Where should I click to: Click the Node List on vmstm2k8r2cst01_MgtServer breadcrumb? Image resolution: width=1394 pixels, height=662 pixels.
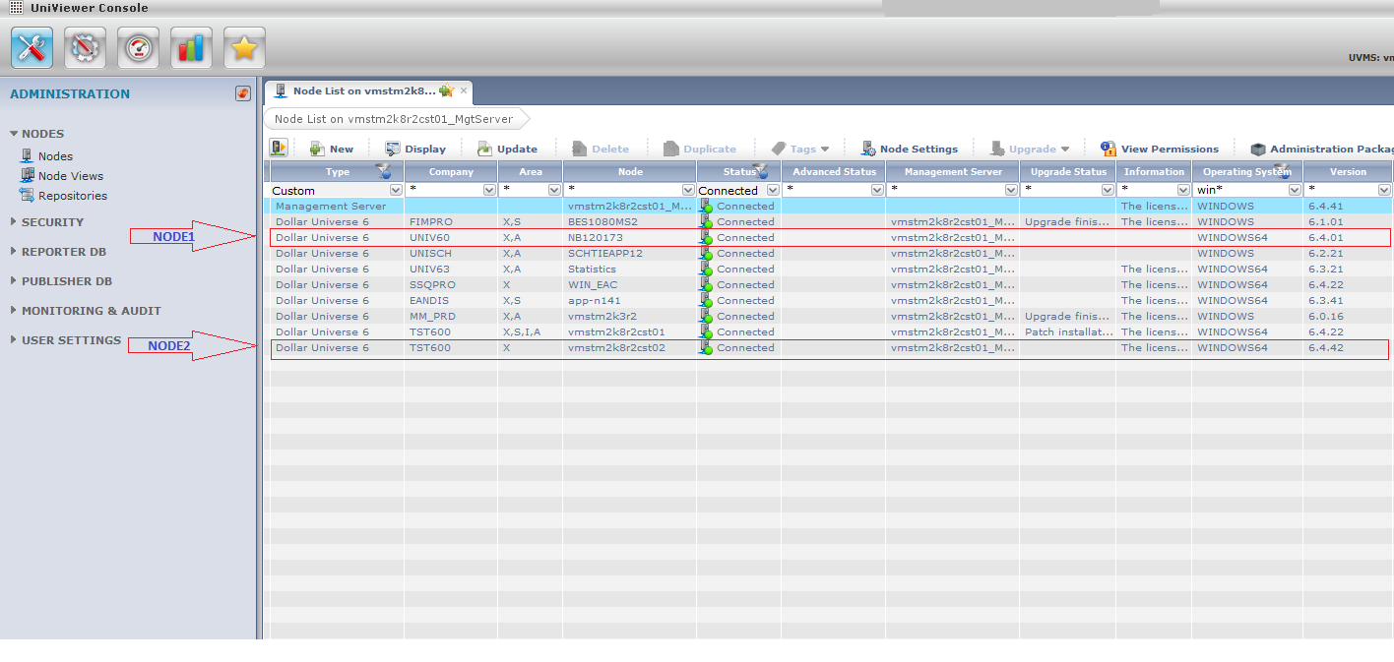(394, 119)
